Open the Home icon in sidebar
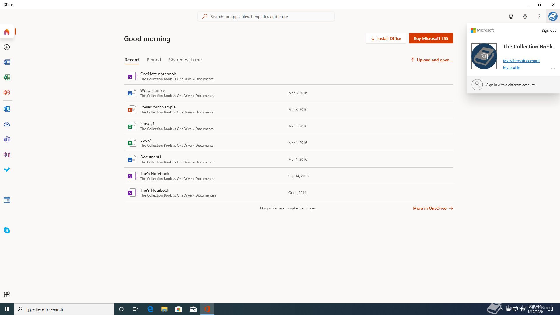Image resolution: width=560 pixels, height=315 pixels. tap(7, 32)
